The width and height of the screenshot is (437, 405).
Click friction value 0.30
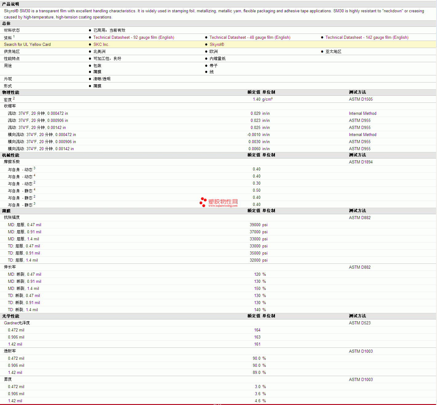click(256, 183)
